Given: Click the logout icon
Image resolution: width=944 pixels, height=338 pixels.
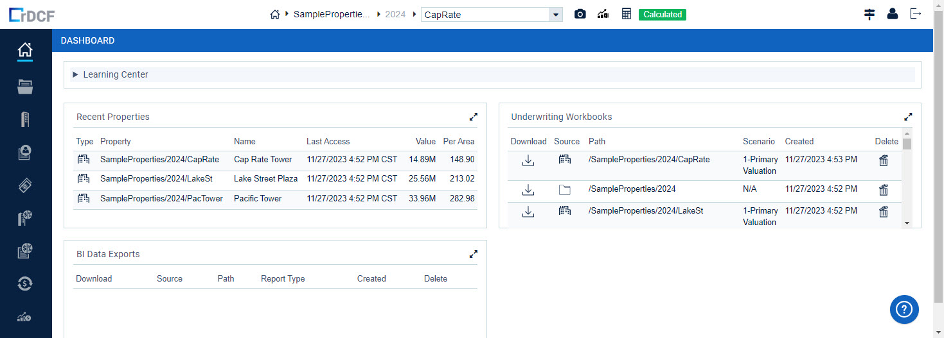Looking at the screenshot, I should [916, 14].
